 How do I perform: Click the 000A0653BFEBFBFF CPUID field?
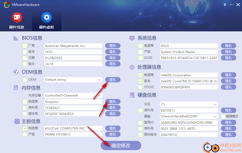(x=189, y=87)
